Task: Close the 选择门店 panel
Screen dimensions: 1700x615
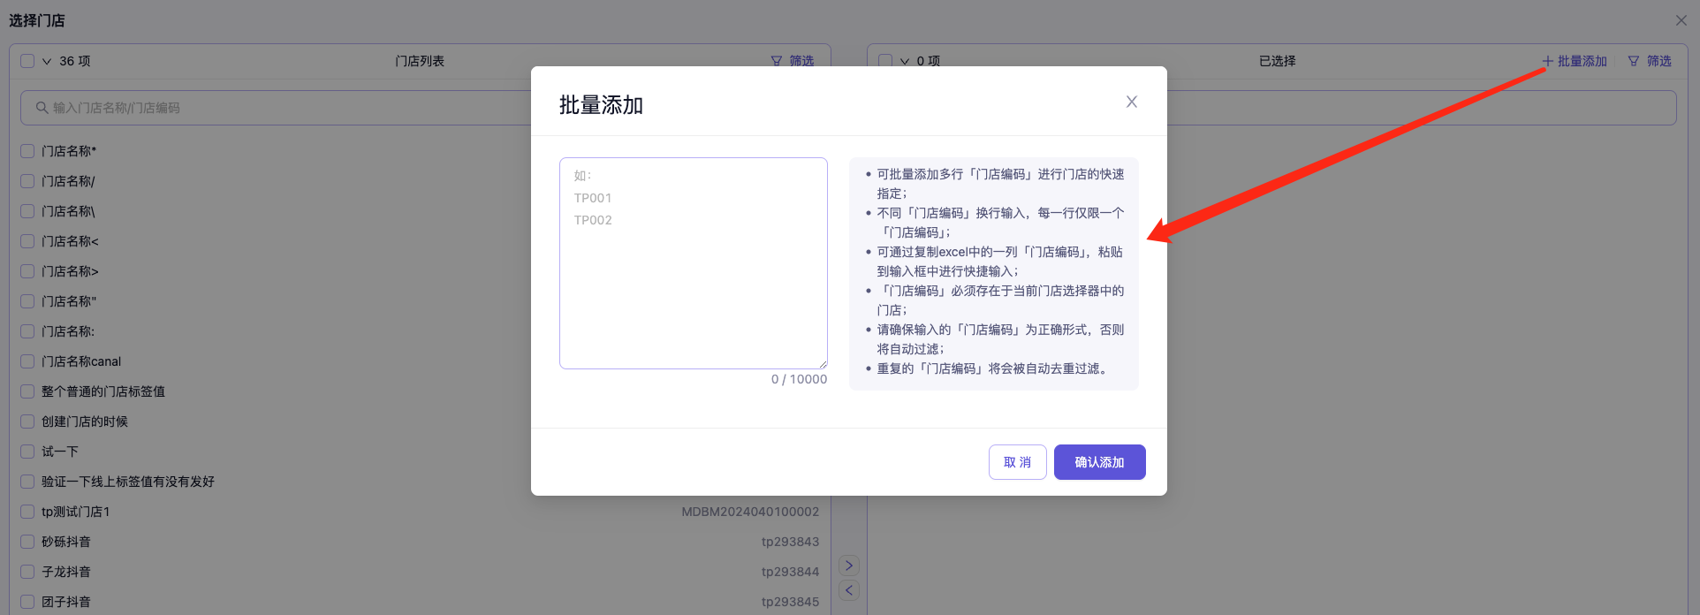Action: (1681, 20)
